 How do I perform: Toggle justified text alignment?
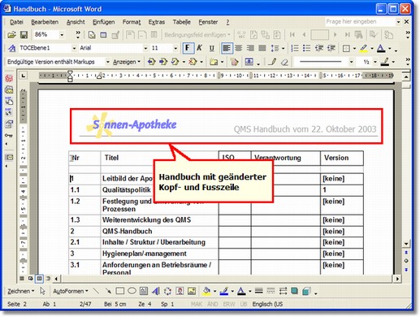(262, 48)
